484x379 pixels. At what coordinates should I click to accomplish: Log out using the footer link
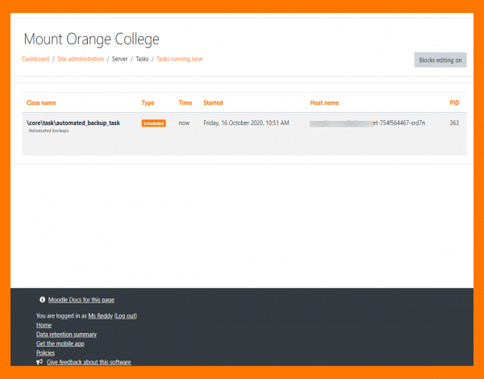[125, 315]
